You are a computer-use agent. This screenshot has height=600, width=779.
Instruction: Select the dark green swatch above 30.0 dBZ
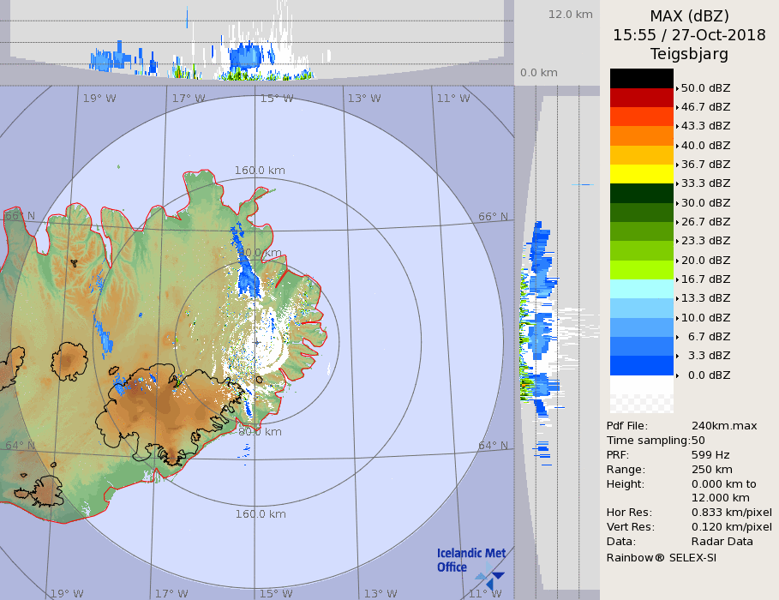[x=641, y=193]
